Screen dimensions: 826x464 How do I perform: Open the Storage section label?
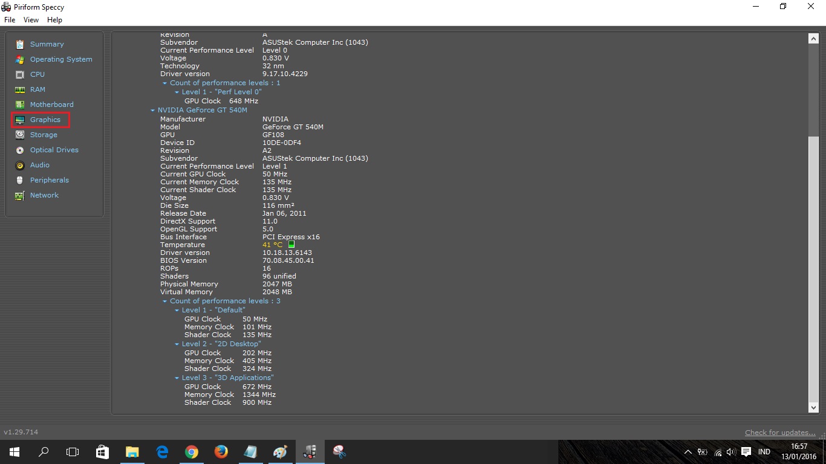coord(44,135)
